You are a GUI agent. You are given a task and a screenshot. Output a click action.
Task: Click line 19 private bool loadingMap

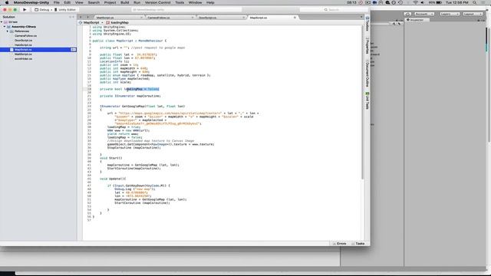pyautogui.click(x=130, y=89)
